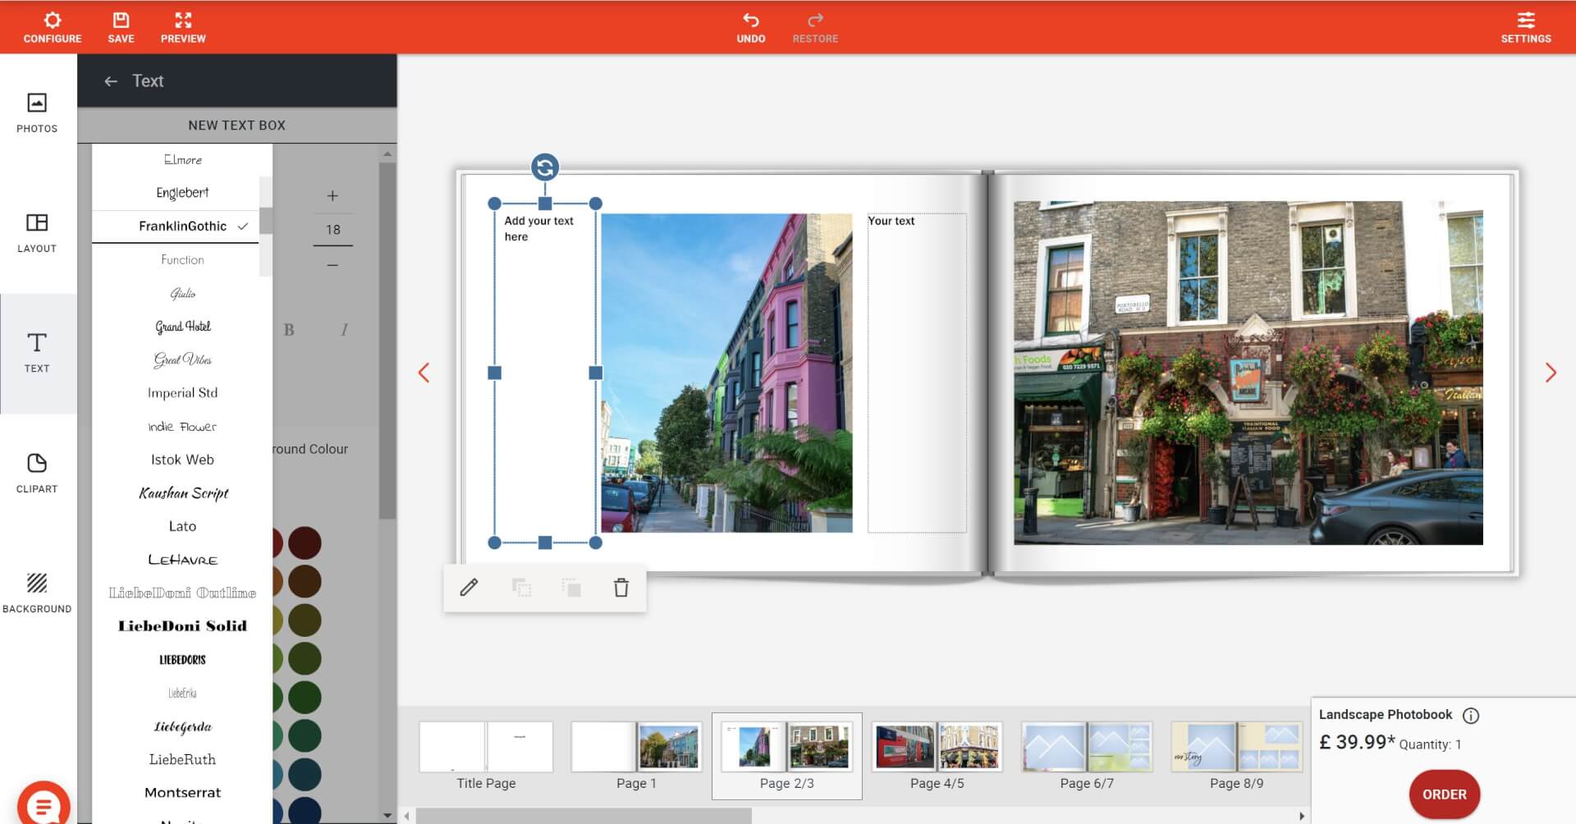This screenshot has height=824, width=1576.
Task: Click the pencil edit text icon
Action: [469, 588]
